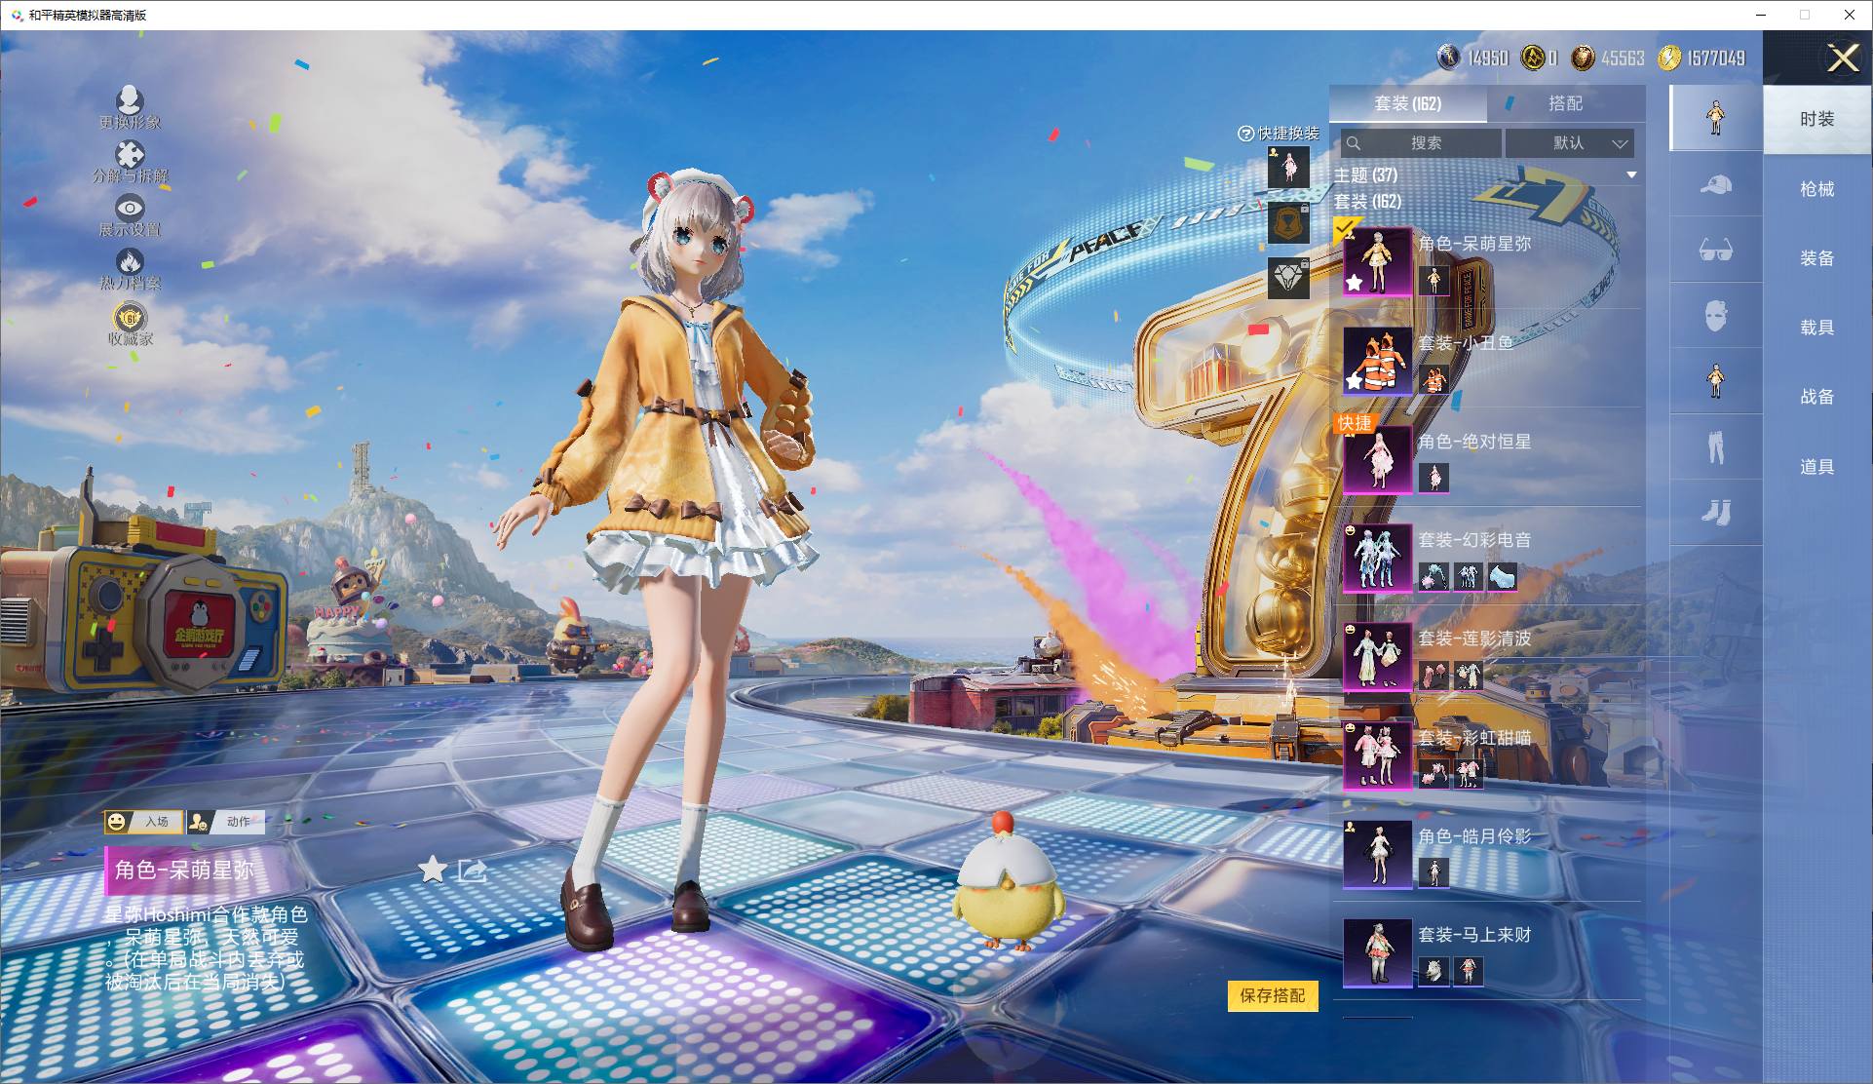1873x1084 pixels.
Task: Expand the 主题 (37) section arrow
Action: [1631, 175]
